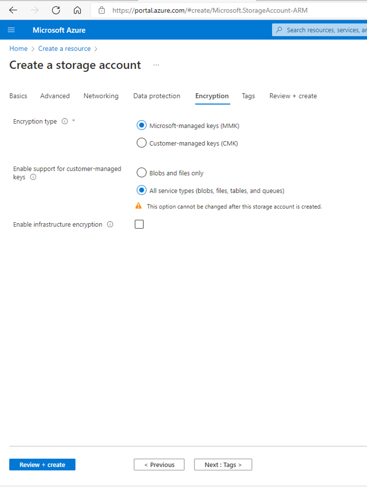
Task: Click the blue Review + create button
Action: pyautogui.click(x=42, y=465)
